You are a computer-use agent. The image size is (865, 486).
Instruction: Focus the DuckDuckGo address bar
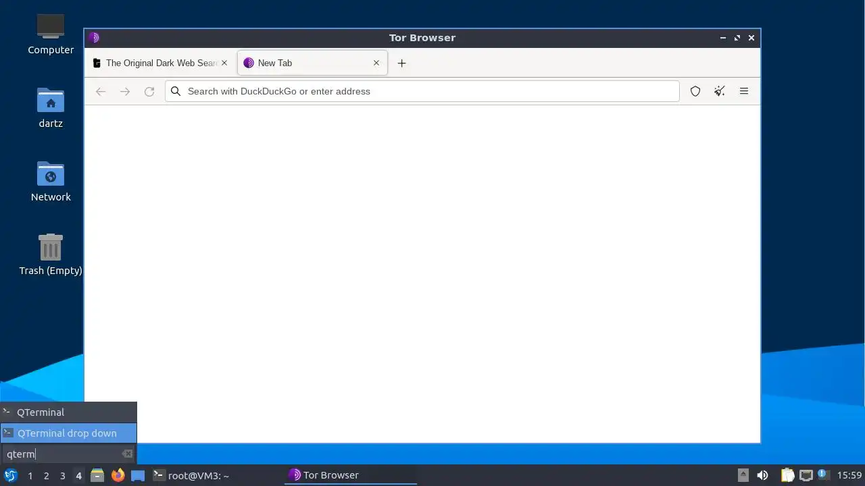(x=422, y=91)
